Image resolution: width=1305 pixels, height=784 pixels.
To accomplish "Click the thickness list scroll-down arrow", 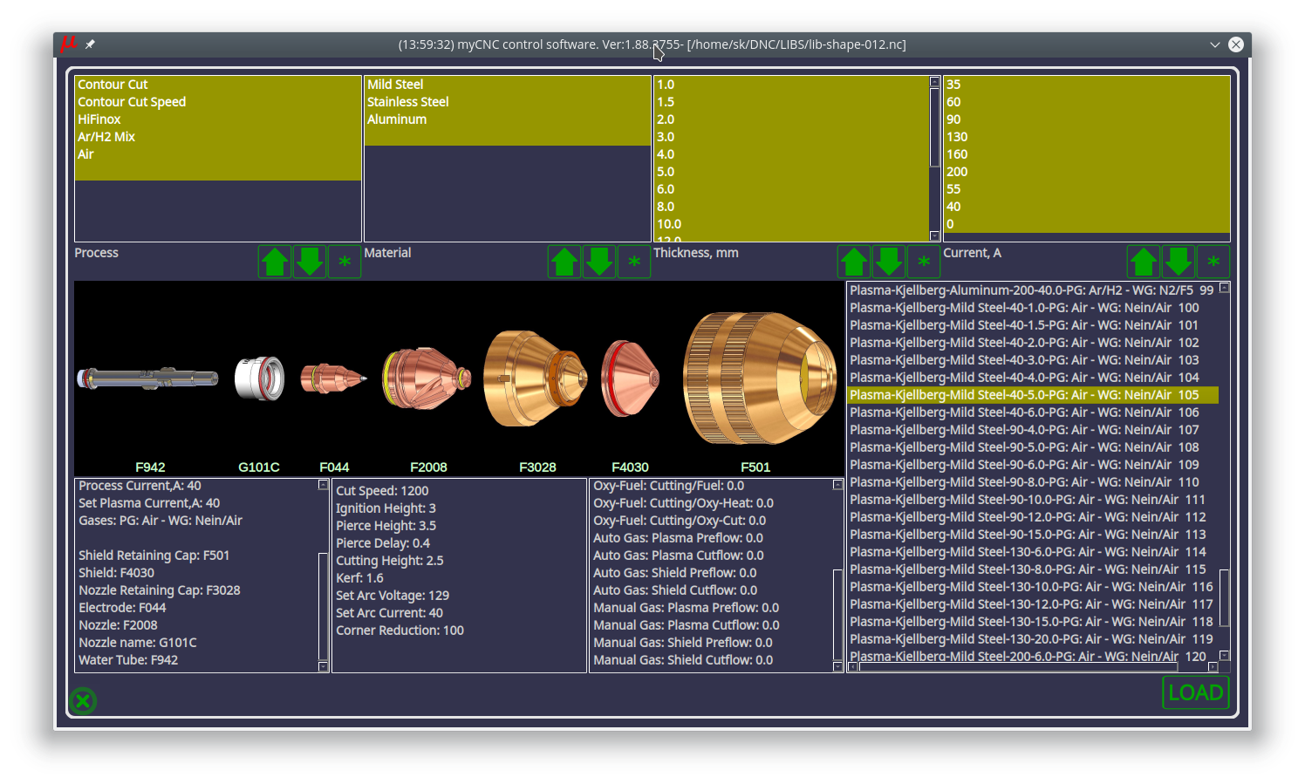I will click(934, 236).
